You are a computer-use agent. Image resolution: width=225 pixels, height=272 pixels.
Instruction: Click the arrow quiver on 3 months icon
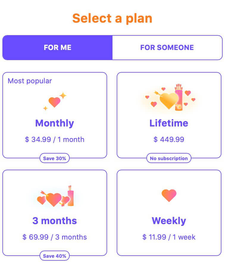click(x=71, y=196)
